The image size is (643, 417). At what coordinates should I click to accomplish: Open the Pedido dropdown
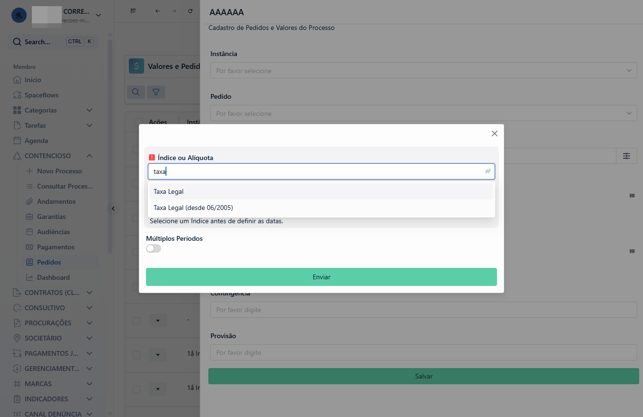[423, 113]
